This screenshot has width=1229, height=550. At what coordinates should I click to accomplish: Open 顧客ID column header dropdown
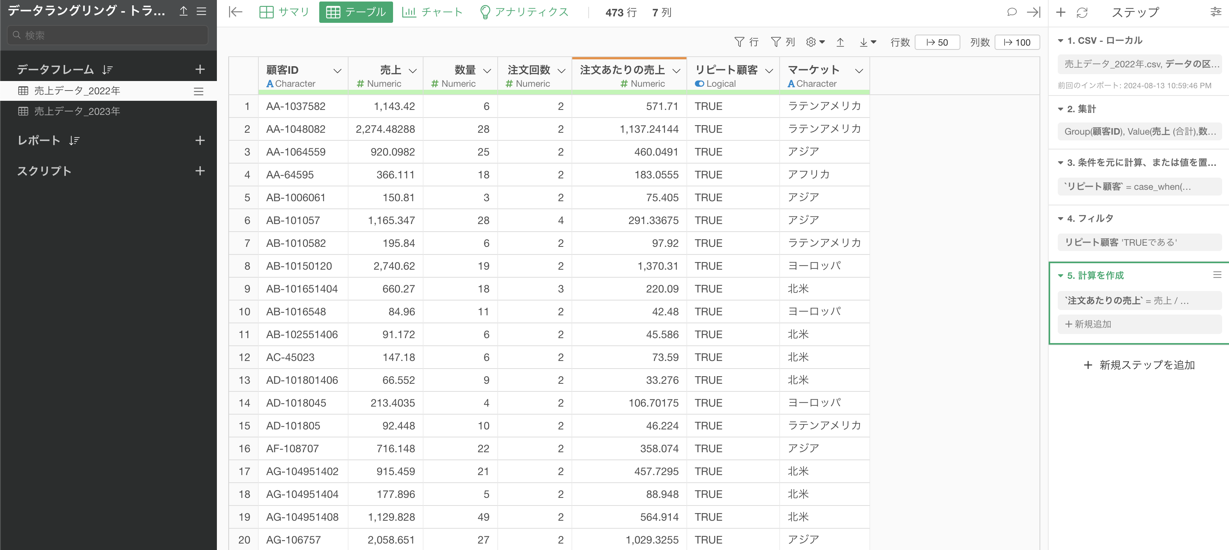[337, 71]
